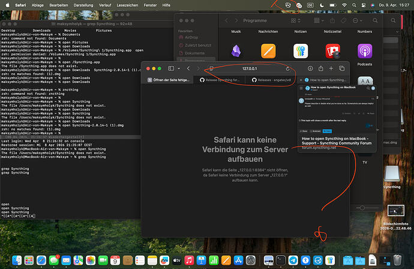Viewport: 414px width, 269px height.
Task: Go back in Safari history
Action: (x=188, y=68)
